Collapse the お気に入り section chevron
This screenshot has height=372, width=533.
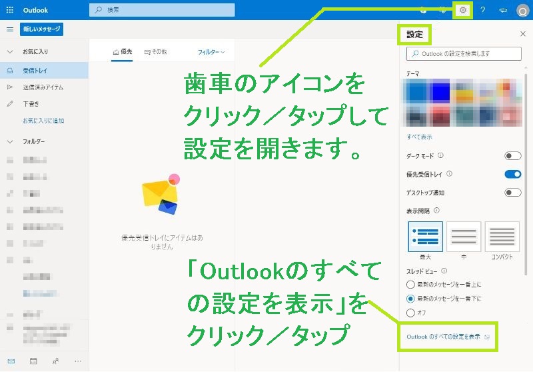[10, 52]
